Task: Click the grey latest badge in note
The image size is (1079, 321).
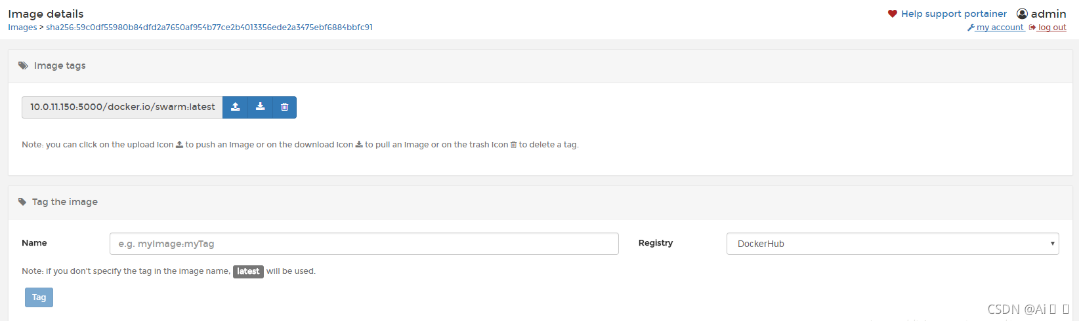Action: click(248, 271)
